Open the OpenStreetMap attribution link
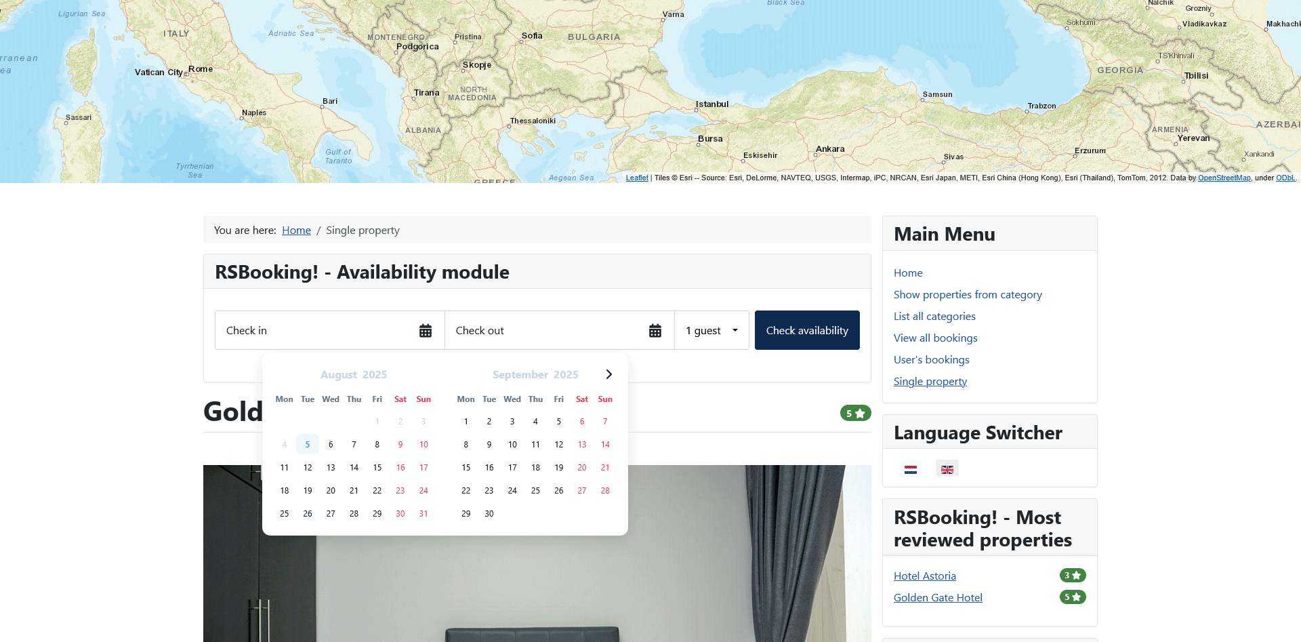This screenshot has width=1301, height=642. pyautogui.click(x=1224, y=178)
